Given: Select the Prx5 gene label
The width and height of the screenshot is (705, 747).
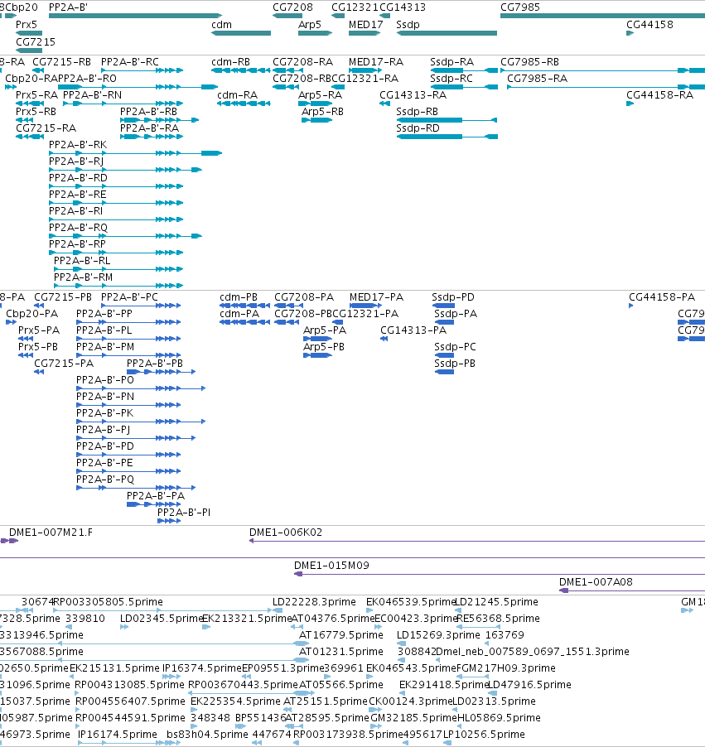Looking at the screenshot, I should 27,24.
